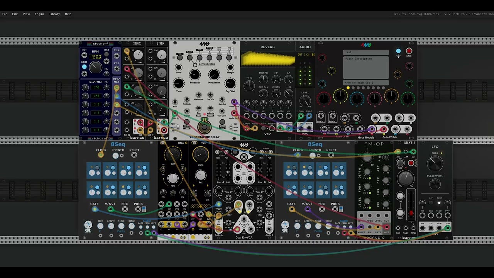Click Meta Module large red knob A
The image size is (494, 278).
click(x=324, y=98)
